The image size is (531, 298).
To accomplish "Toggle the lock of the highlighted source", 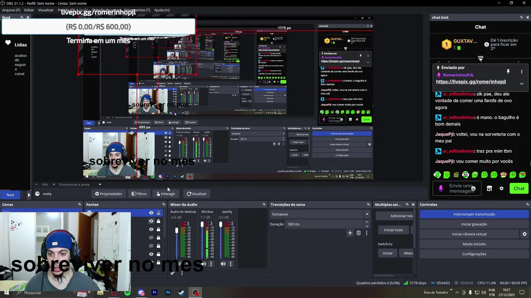I will coord(158,213).
